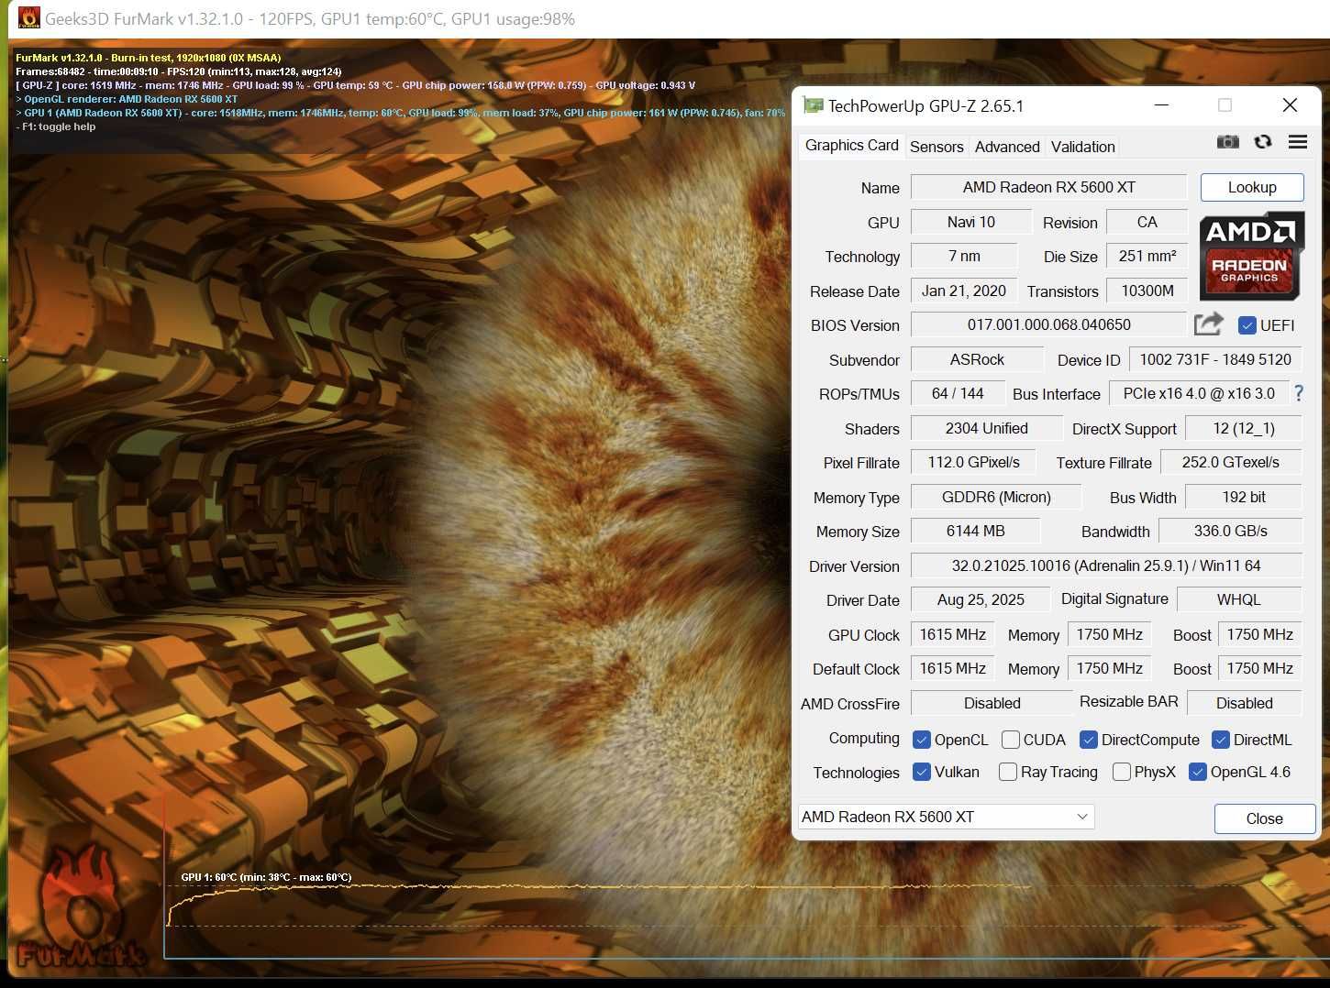Minimize the GPU-Z window
The height and width of the screenshot is (988, 1330).
pos(1161,105)
